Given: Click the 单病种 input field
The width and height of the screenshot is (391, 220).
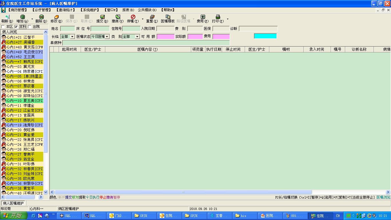Looking at the screenshot, I should pyautogui.click(x=146, y=43).
